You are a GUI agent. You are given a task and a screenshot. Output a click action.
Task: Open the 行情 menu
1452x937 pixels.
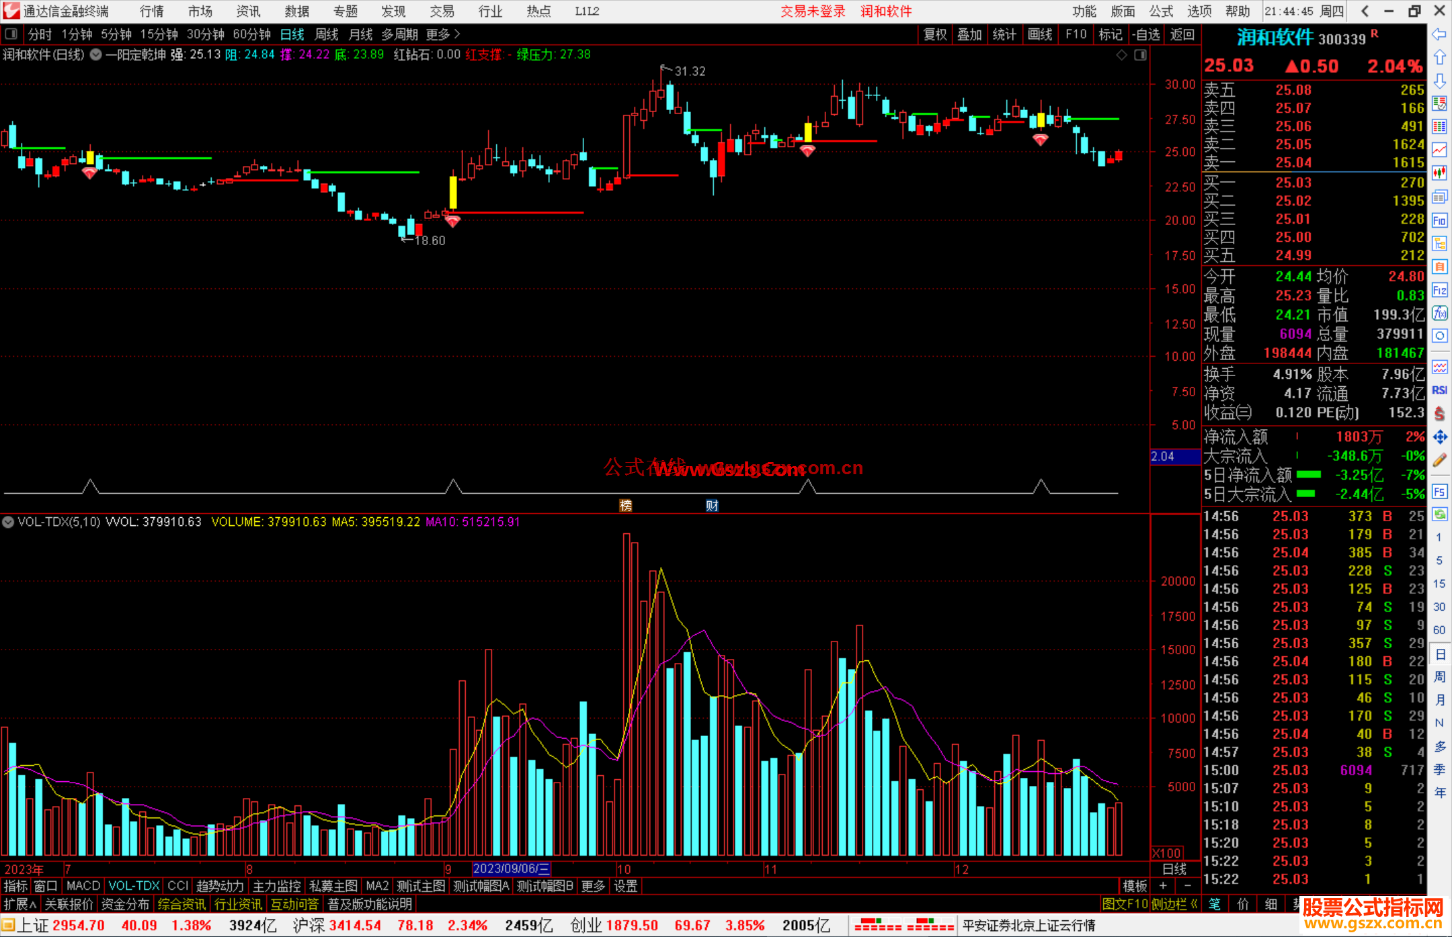(x=151, y=11)
